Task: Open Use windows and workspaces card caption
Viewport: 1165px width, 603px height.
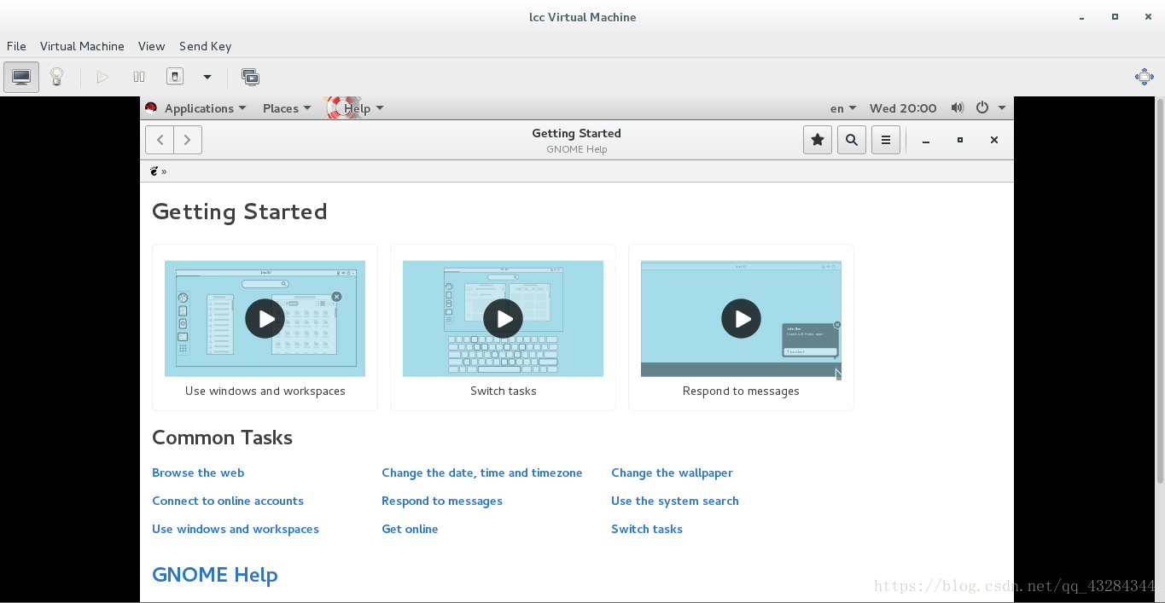Action: pyautogui.click(x=265, y=391)
